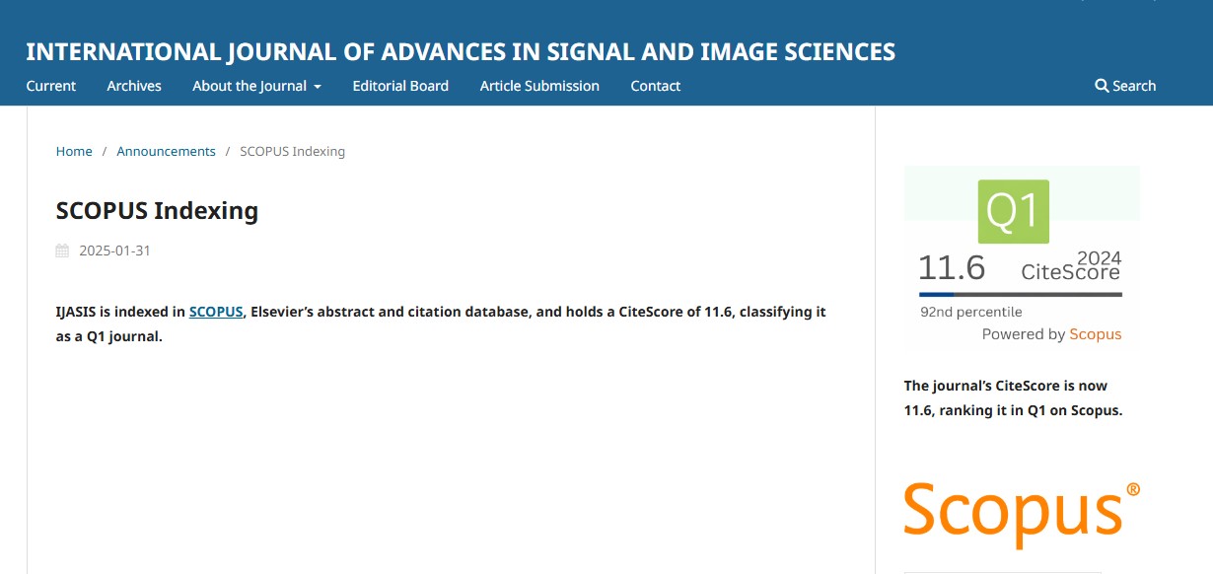Go to Archives in navigation
The height and width of the screenshot is (574, 1213).
[x=134, y=86]
